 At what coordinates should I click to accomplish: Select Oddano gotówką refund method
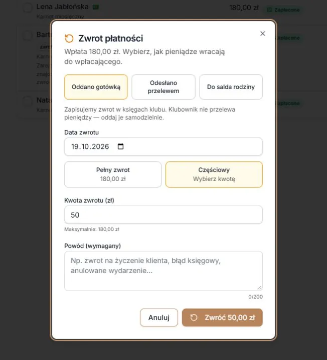tap(96, 87)
